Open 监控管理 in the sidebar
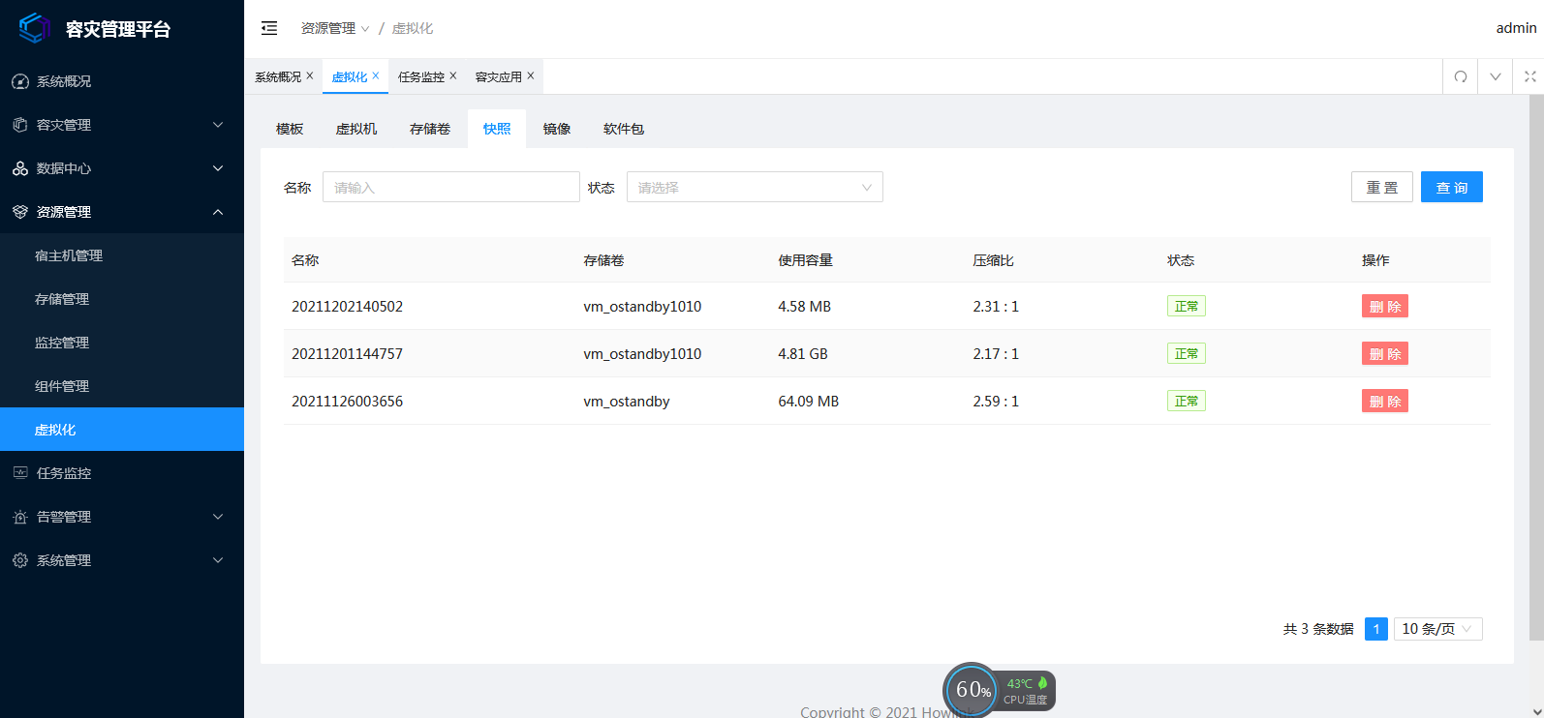 (x=122, y=343)
